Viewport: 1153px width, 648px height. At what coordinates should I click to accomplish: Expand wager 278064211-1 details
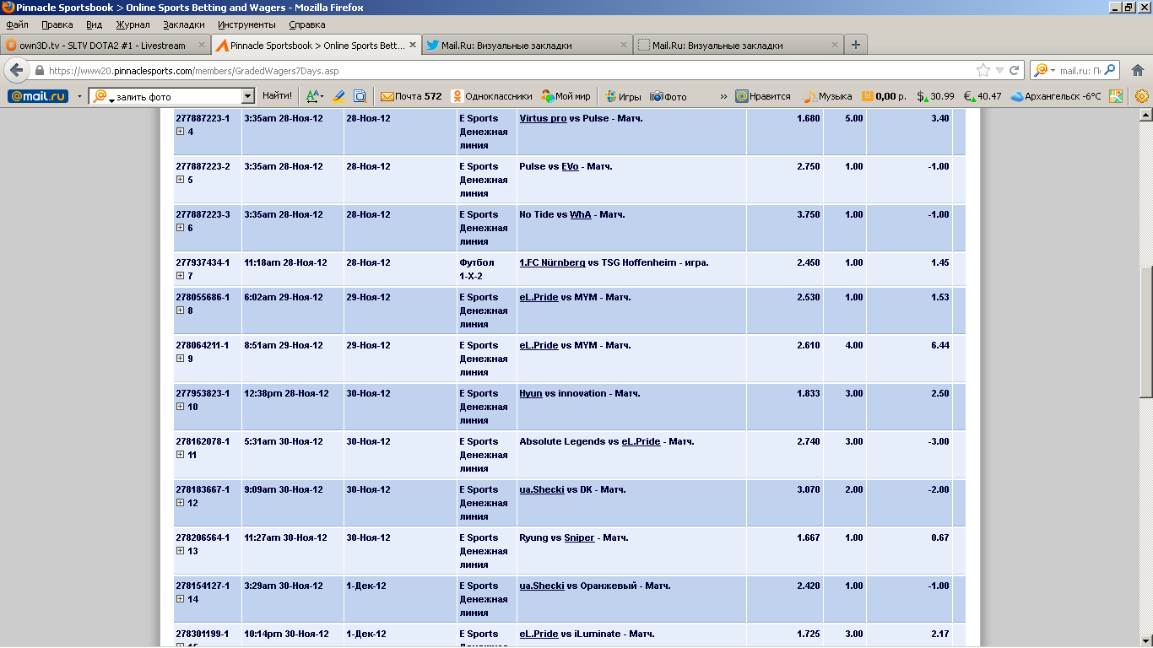180,359
